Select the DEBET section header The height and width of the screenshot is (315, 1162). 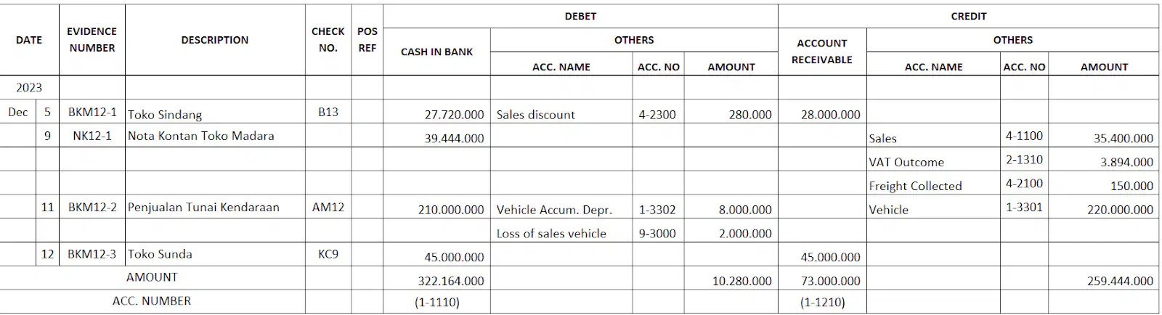click(x=580, y=16)
